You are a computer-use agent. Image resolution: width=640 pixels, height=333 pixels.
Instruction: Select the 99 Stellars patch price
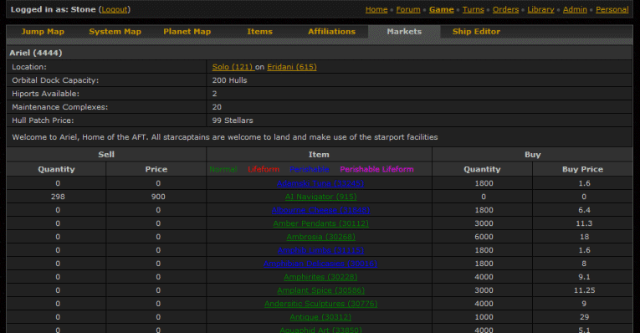tap(233, 120)
